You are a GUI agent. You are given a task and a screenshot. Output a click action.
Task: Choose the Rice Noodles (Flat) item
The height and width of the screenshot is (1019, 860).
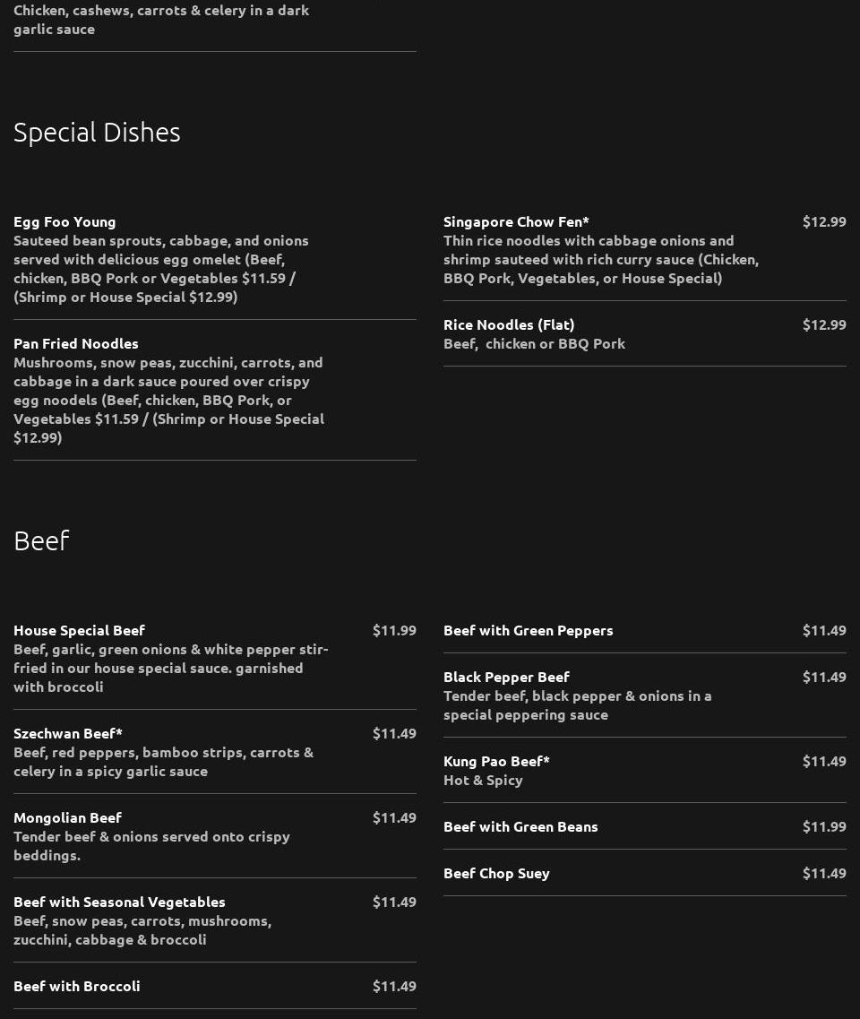(509, 324)
